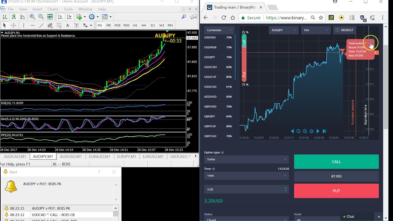393x221 pixels.
Task: Reset BinaryMate chart view crosshair icon
Action: (311, 131)
